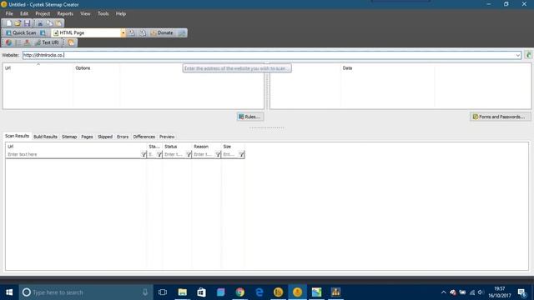This screenshot has height=300, width=534.
Task: Click the green go icon beside Website field
Action: (x=528, y=55)
